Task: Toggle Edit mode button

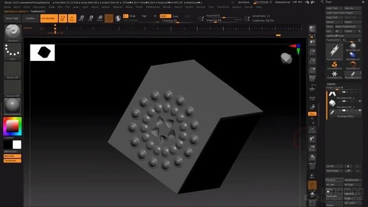Action: (x=63, y=18)
